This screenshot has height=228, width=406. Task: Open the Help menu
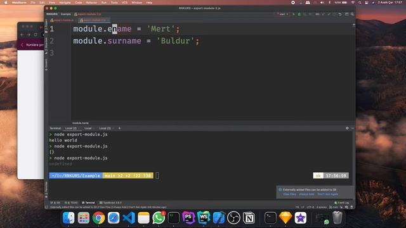(149, 3)
